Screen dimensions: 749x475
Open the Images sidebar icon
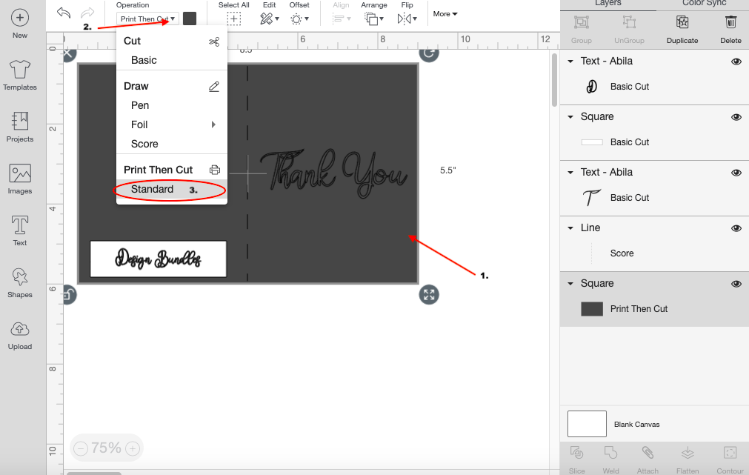point(19,173)
